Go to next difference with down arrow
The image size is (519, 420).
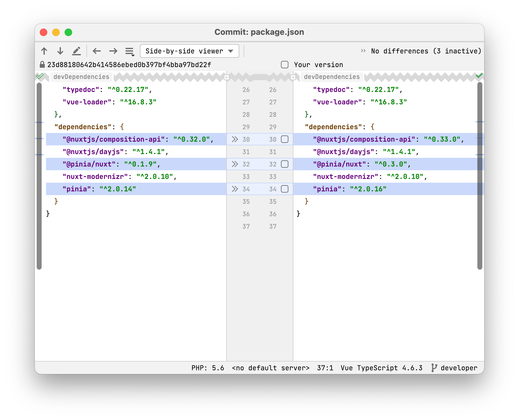pyautogui.click(x=60, y=51)
